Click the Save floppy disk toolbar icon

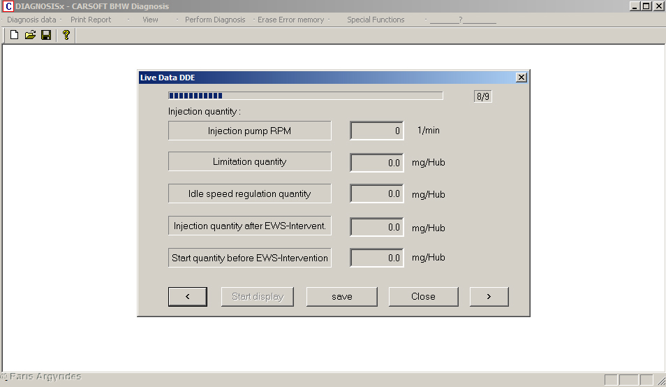click(x=46, y=35)
